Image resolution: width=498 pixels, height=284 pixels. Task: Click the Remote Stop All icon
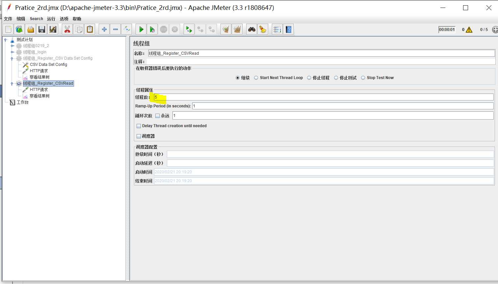[x=200, y=29]
